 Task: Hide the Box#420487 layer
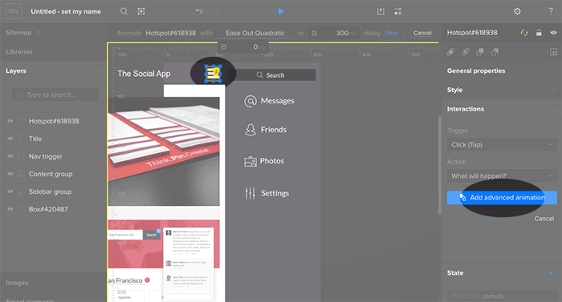click(10, 209)
